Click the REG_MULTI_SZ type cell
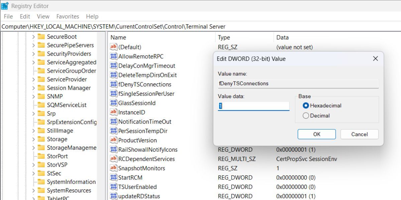 pyautogui.click(x=237, y=159)
